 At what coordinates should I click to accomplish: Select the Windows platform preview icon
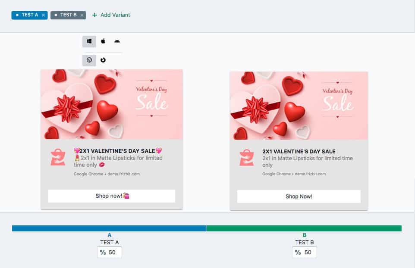89,41
